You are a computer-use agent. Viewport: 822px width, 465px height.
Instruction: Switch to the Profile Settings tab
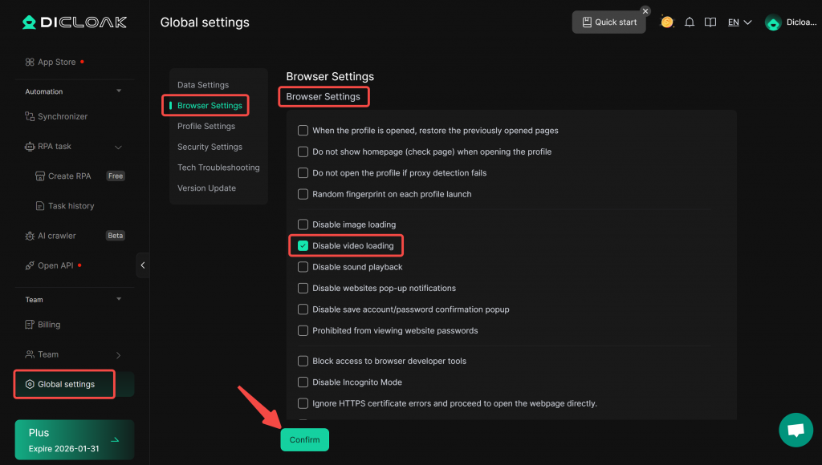[206, 126]
